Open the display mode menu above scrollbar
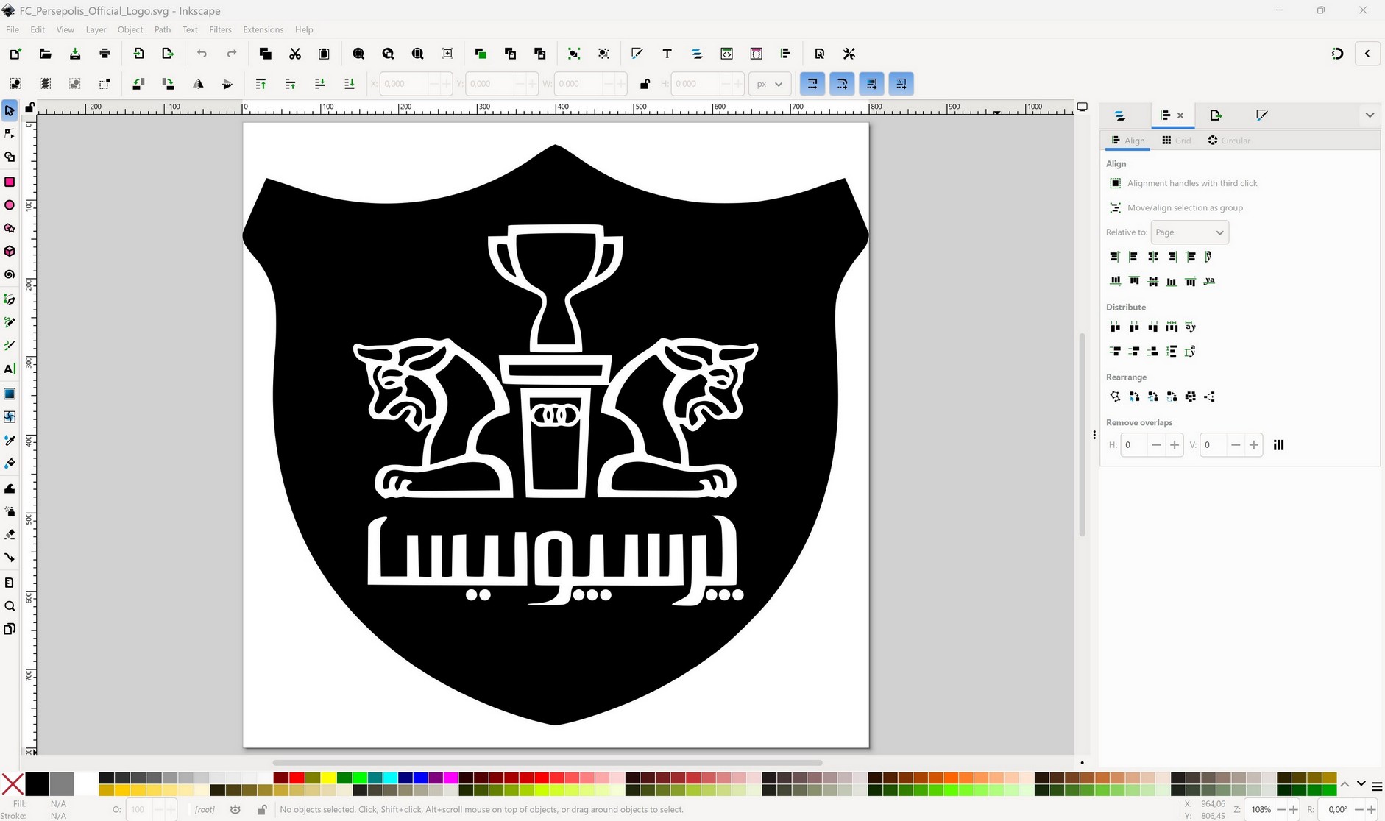The width and height of the screenshot is (1385, 821). [1082, 107]
